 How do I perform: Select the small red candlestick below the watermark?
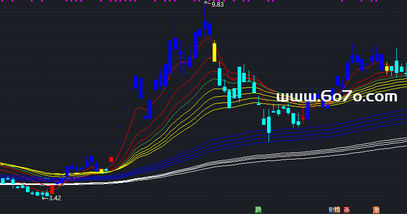(303, 118)
